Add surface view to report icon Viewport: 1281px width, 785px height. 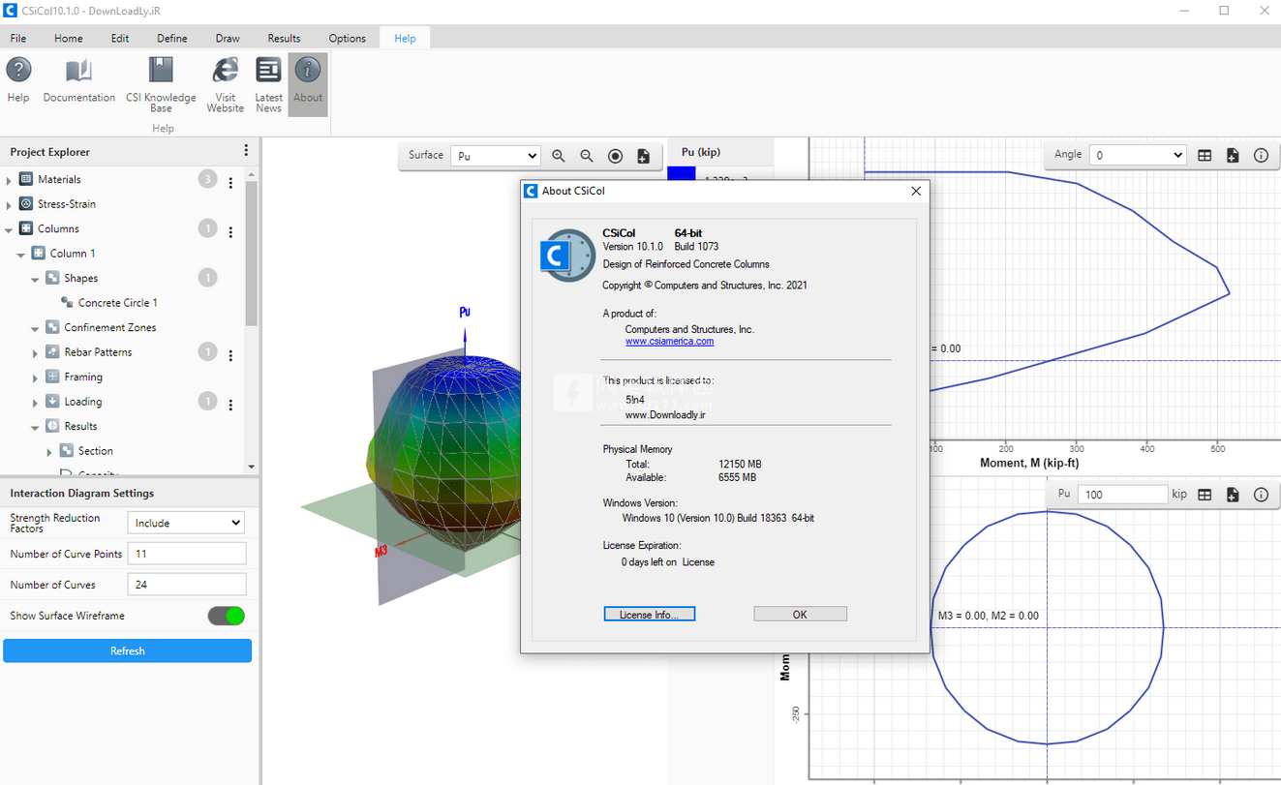click(643, 156)
